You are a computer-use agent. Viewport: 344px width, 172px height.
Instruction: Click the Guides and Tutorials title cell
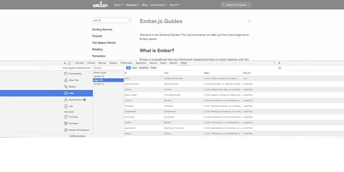183,78
